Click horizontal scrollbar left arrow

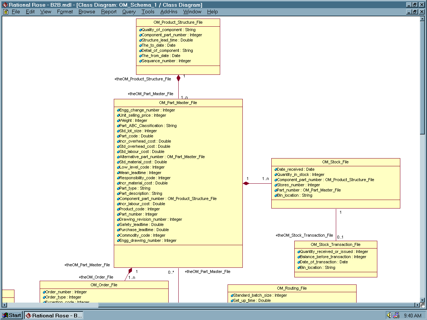pos(4,305)
